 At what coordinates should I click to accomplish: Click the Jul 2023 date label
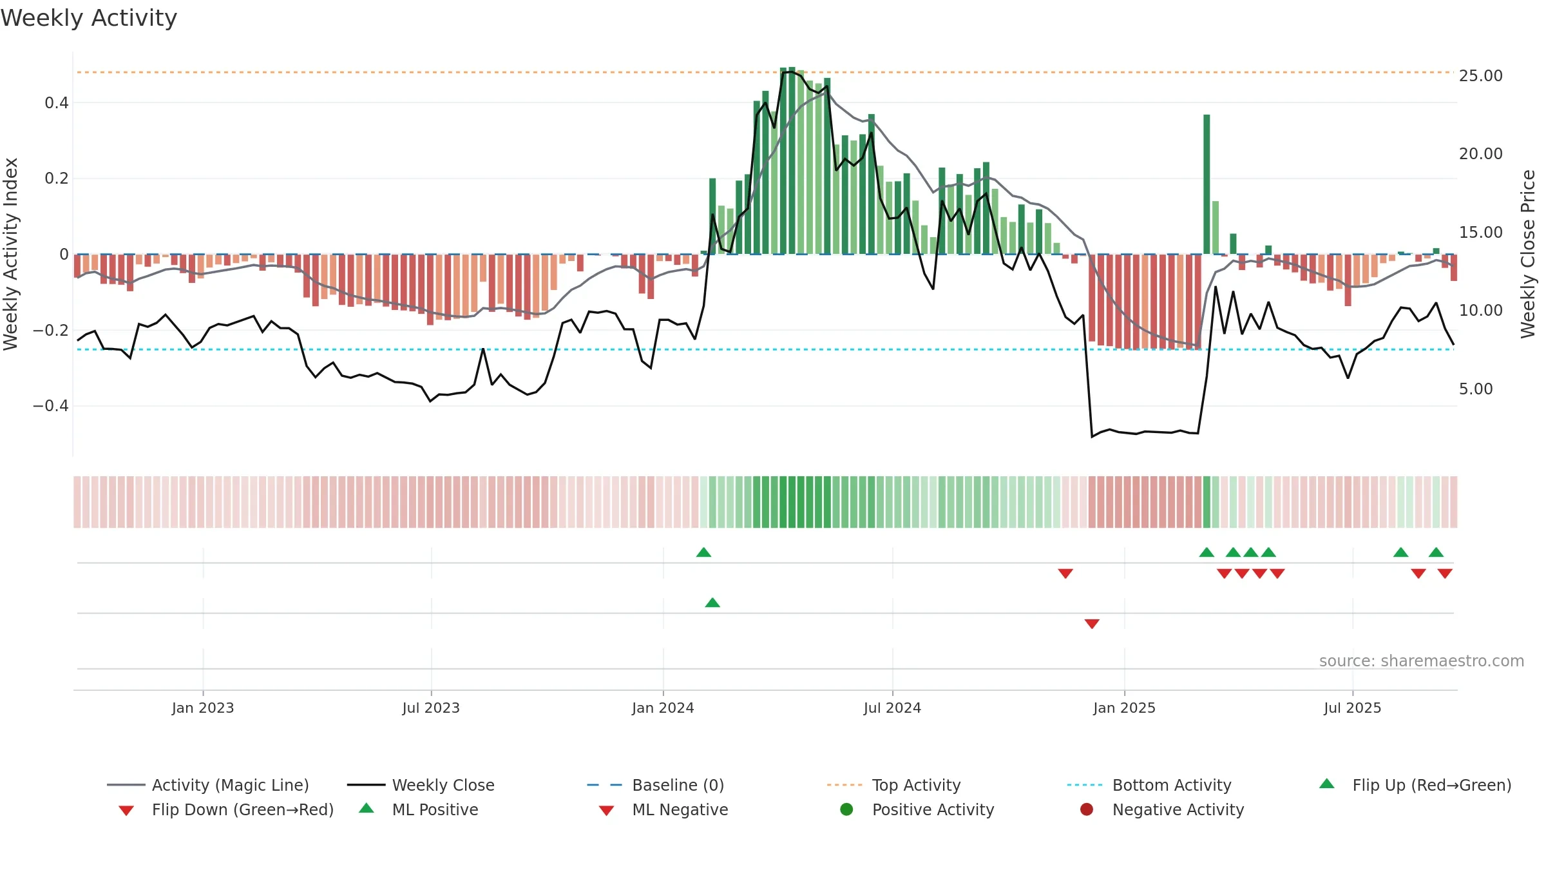click(x=431, y=708)
